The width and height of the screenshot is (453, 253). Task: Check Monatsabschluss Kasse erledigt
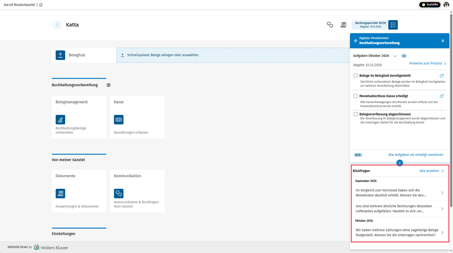tap(356, 96)
